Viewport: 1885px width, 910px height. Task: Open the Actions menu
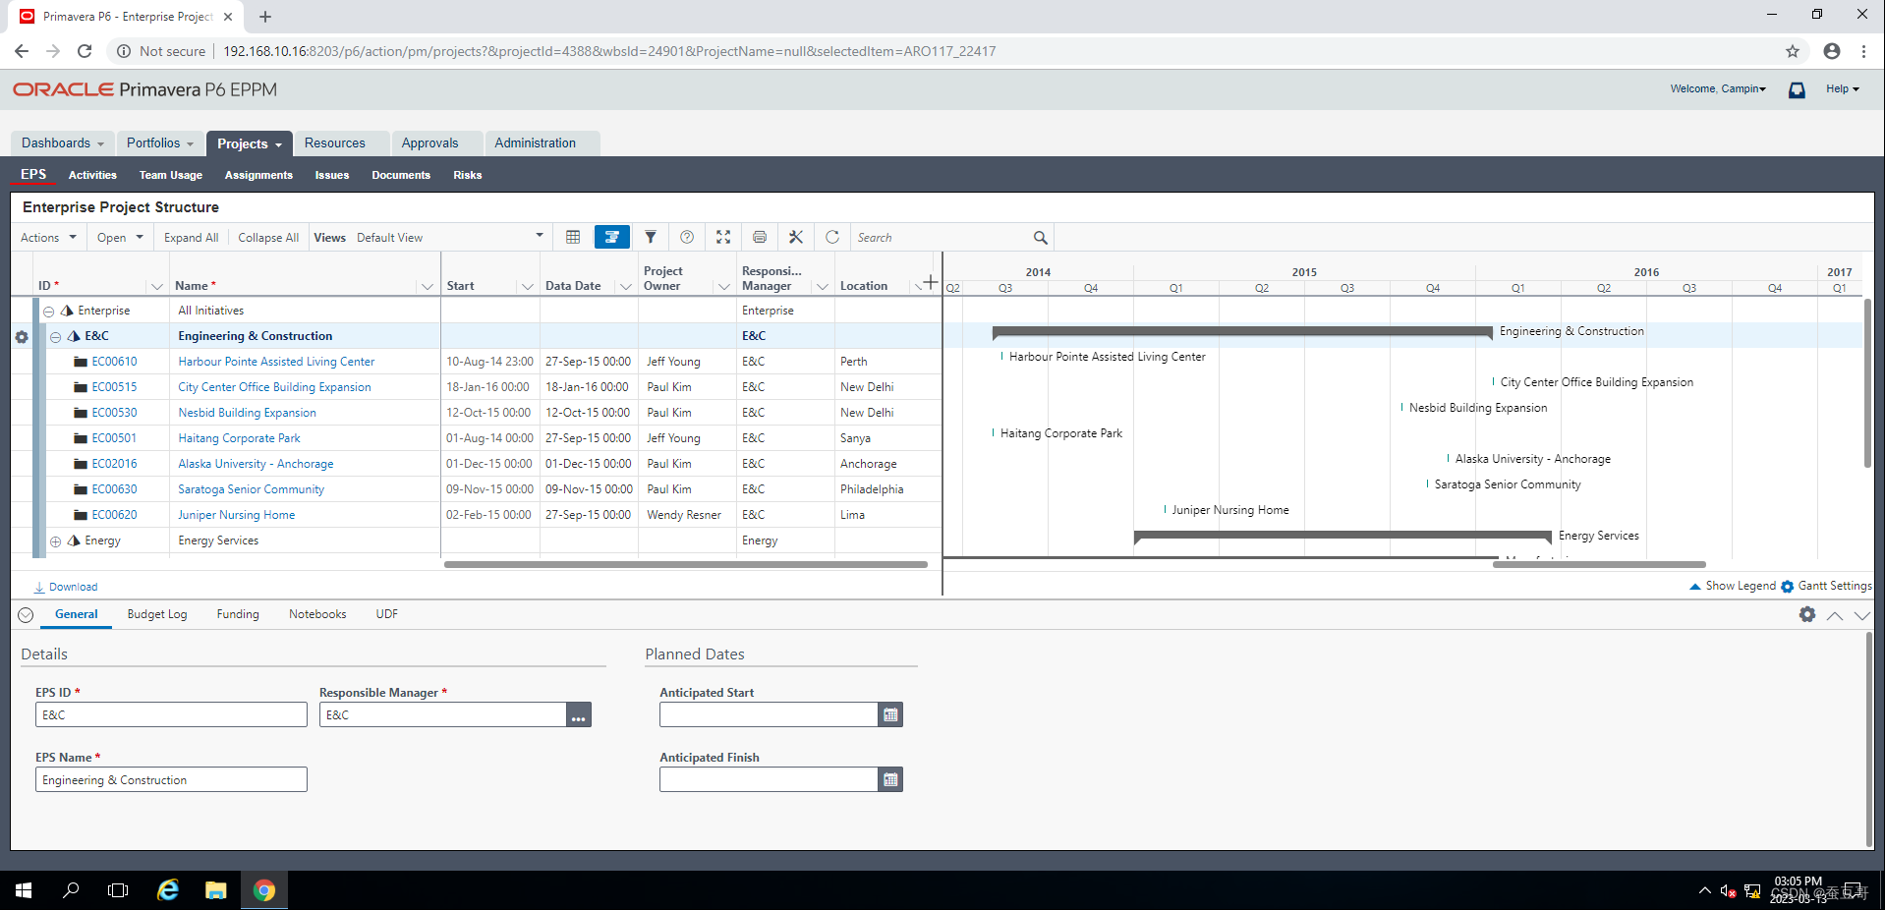click(x=46, y=237)
